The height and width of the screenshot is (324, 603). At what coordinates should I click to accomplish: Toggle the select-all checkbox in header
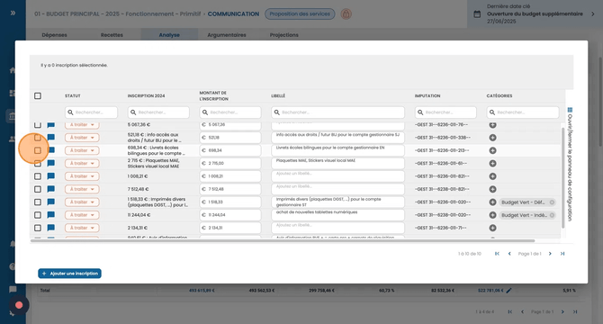coord(38,95)
